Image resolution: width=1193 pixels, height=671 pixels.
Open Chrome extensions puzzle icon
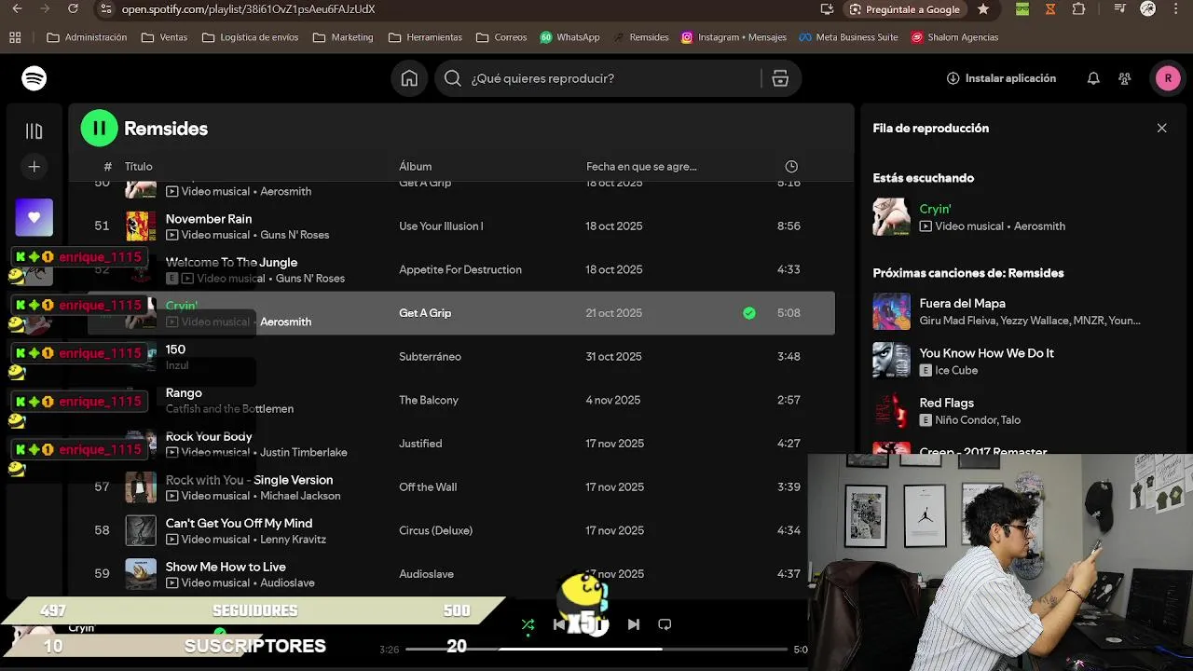[1078, 9]
